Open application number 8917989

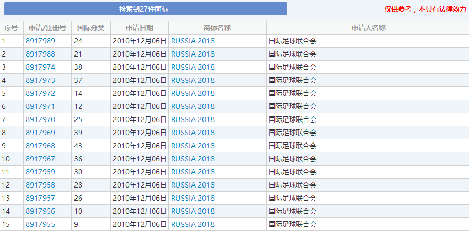(40, 41)
